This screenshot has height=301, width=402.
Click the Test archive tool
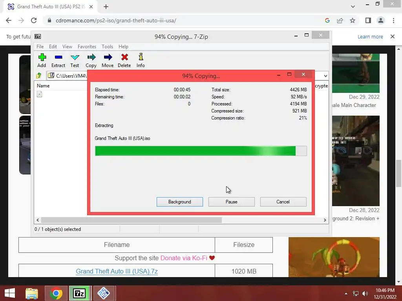[75, 60]
